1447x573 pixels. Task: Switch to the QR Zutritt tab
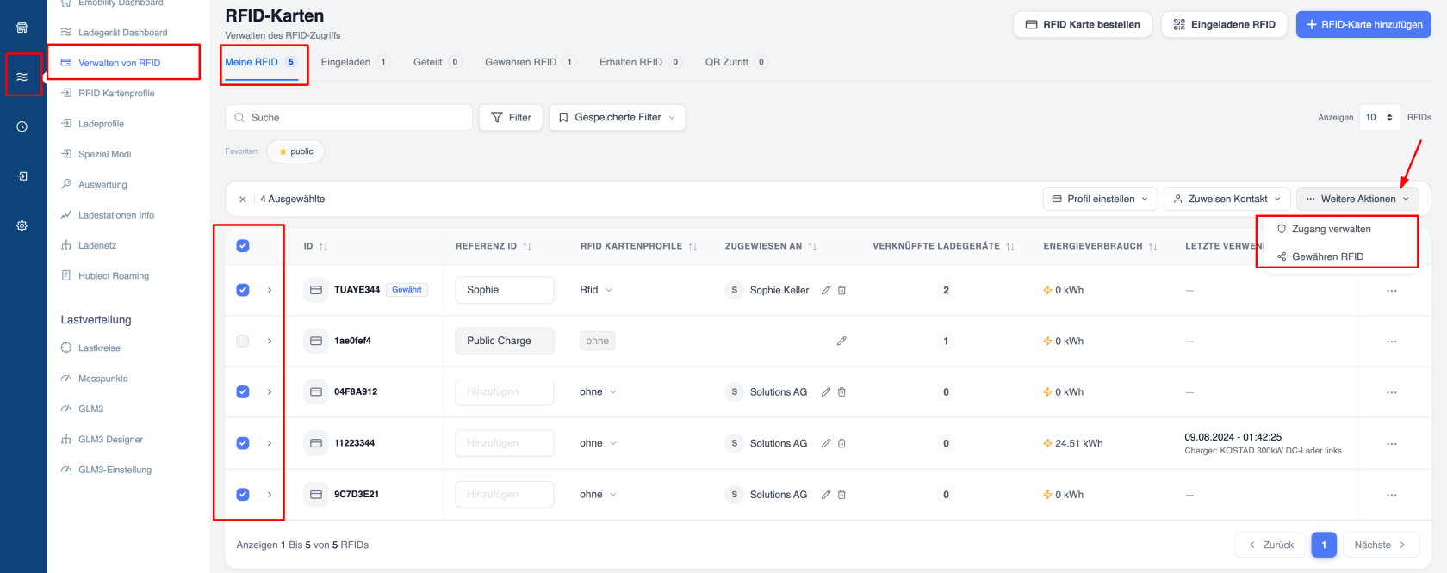click(736, 62)
